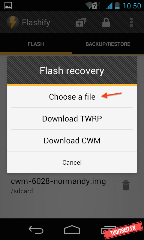Select Choose a file option
This screenshot has width=144, height=240.
(72, 97)
